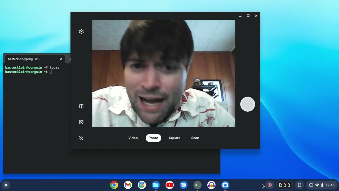This screenshot has height=191, width=339.
Task: Toggle mirror preview in Camera
Action: pos(81,106)
